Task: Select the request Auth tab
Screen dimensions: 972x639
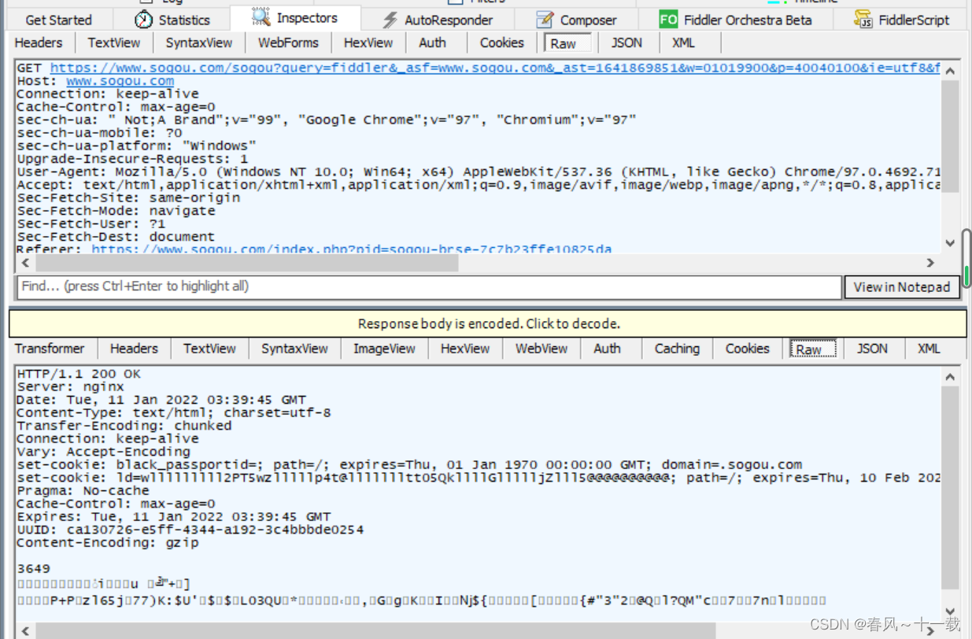Action: coord(432,42)
